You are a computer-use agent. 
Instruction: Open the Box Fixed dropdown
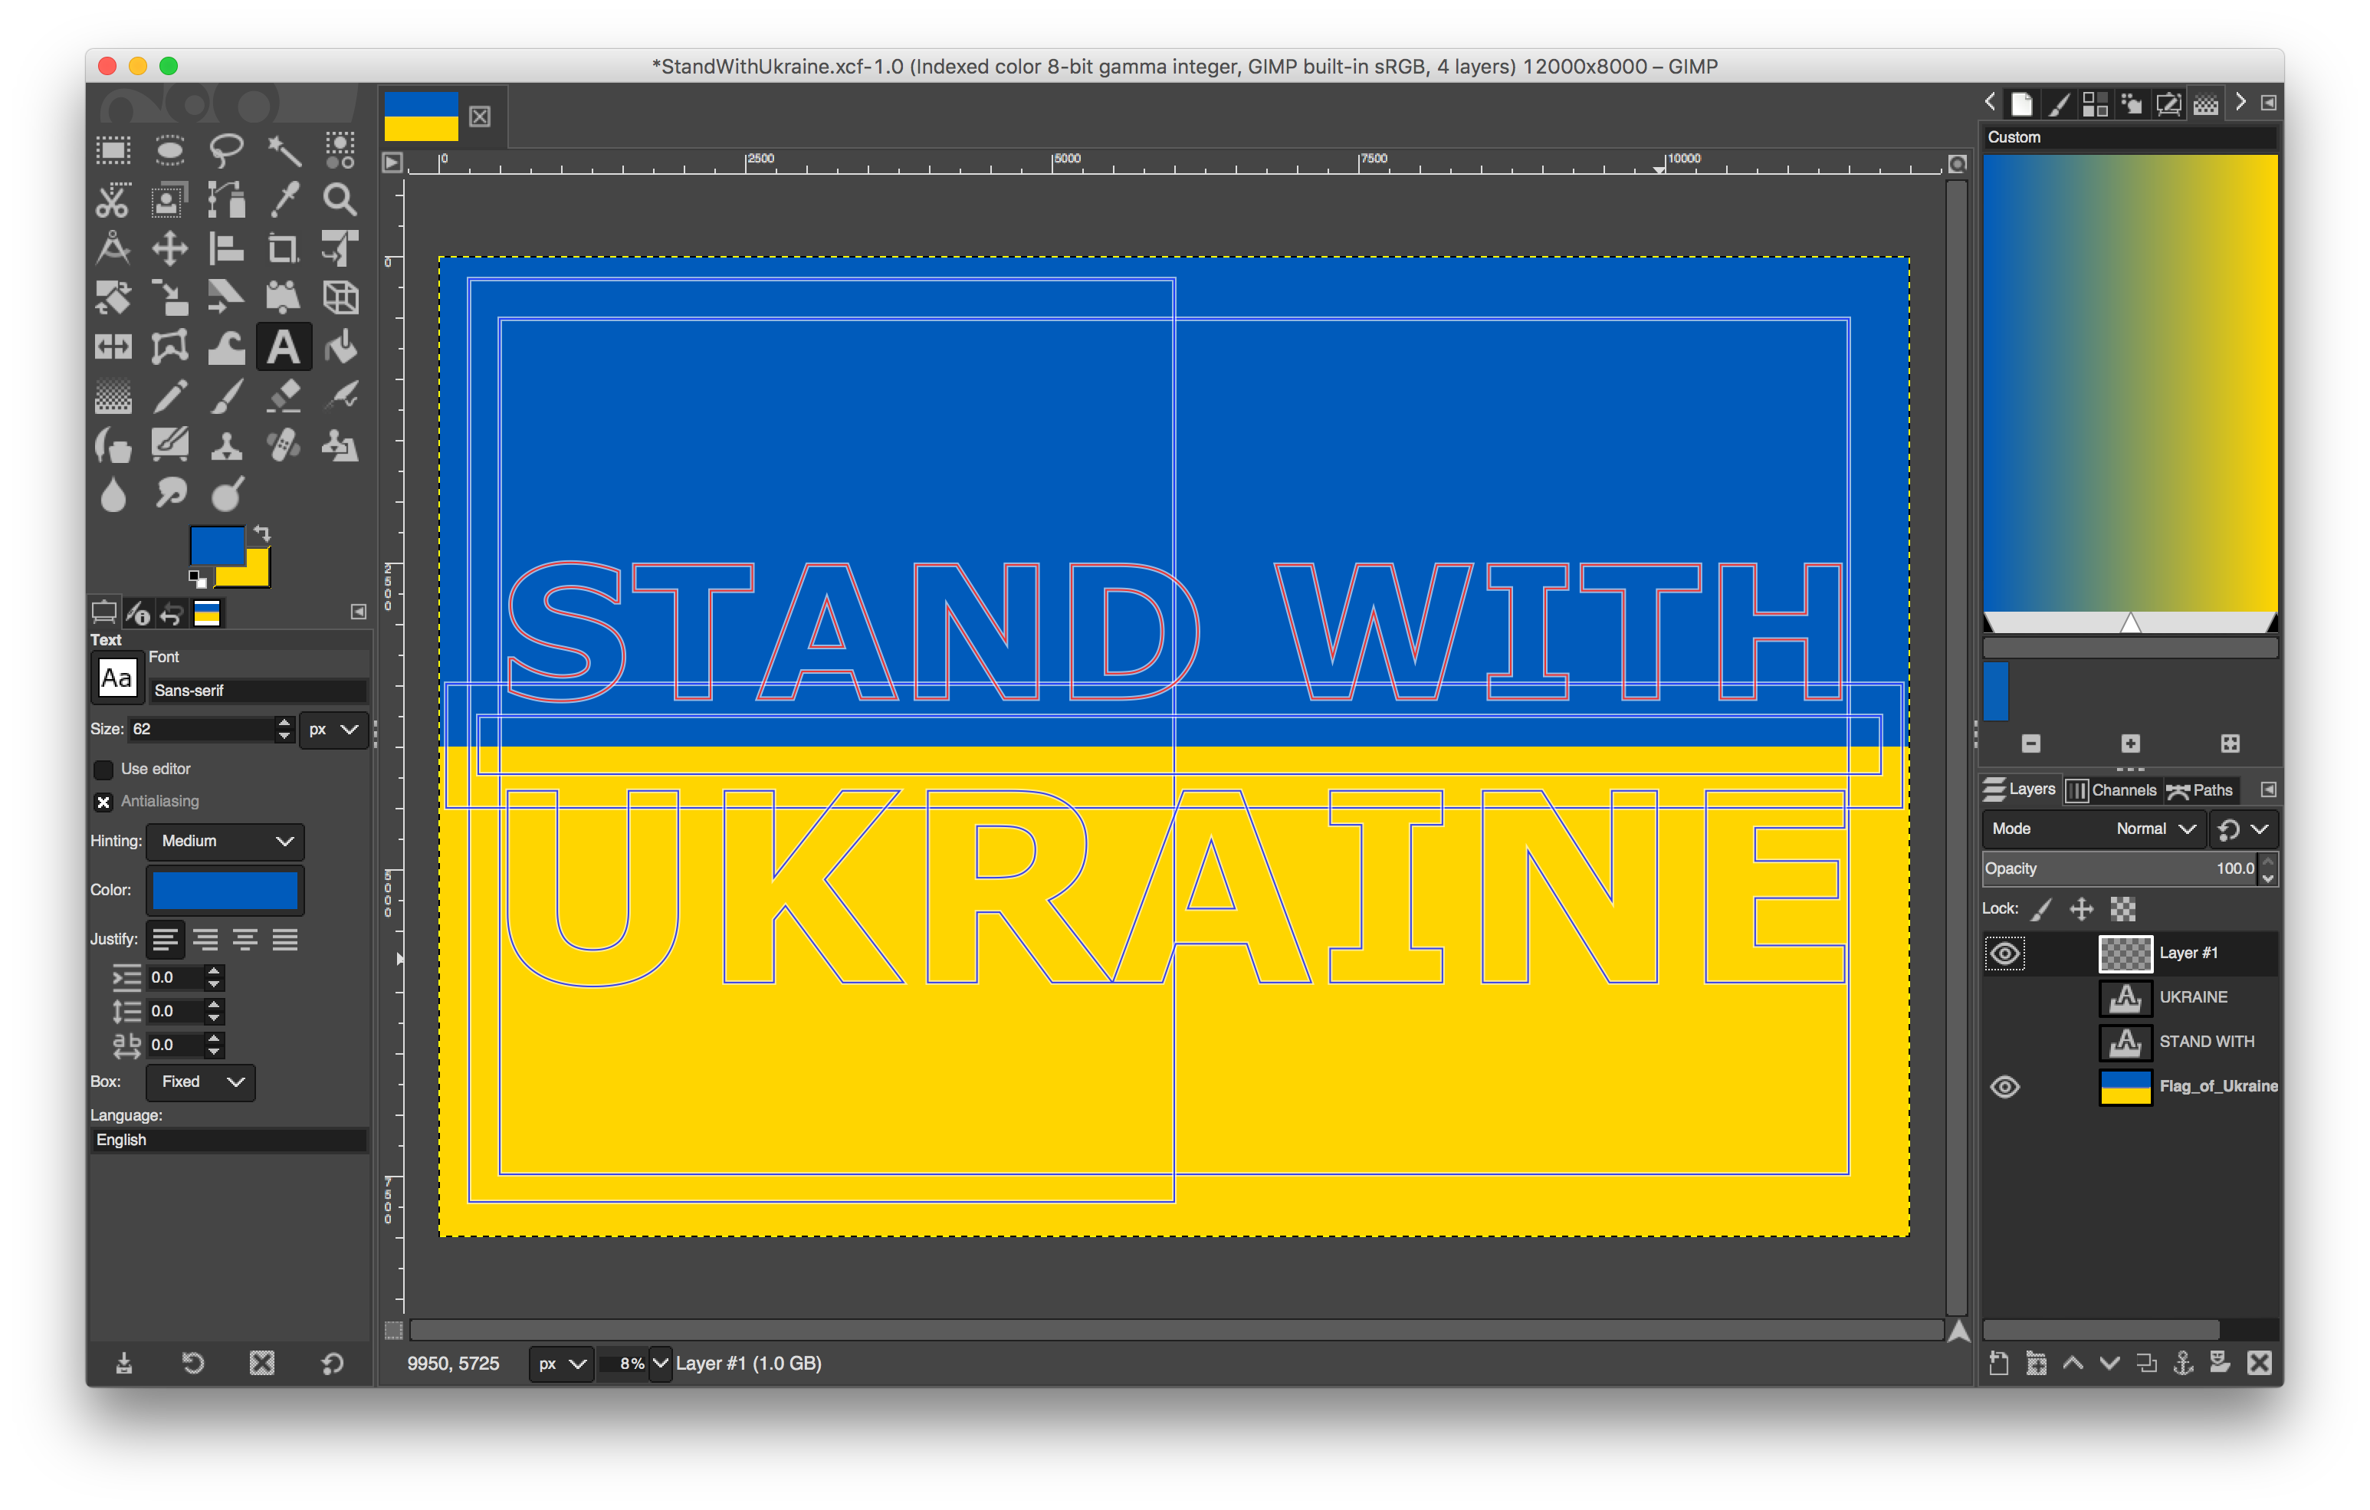201,1081
